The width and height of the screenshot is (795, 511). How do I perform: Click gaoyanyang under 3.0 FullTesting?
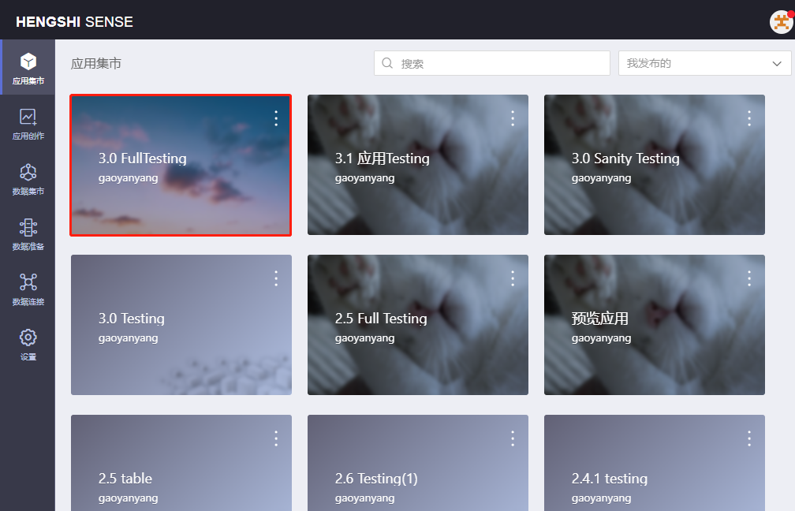[x=129, y=178]
